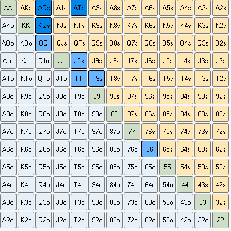
Task: Select the A9s suited cell
Action: [96, 8]
